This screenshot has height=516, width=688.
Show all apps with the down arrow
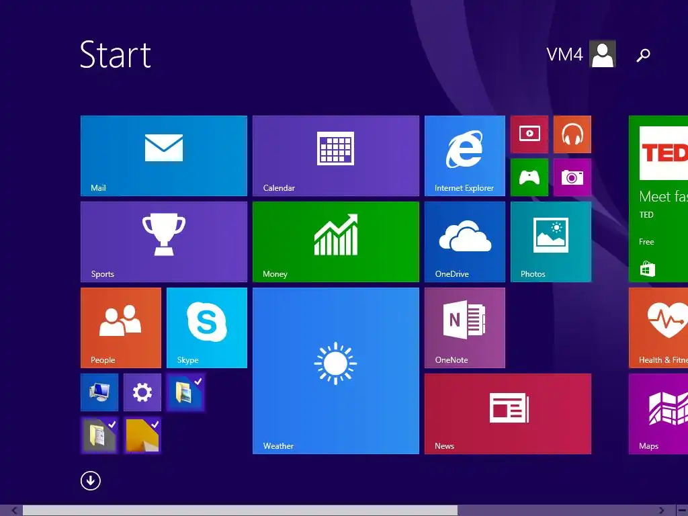pyautogui.click(x=91, y=480)
